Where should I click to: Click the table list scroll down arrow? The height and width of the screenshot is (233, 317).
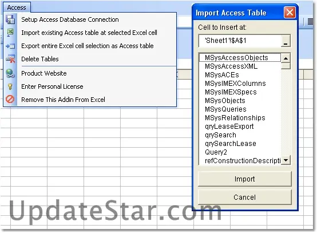tap(286, 160)
